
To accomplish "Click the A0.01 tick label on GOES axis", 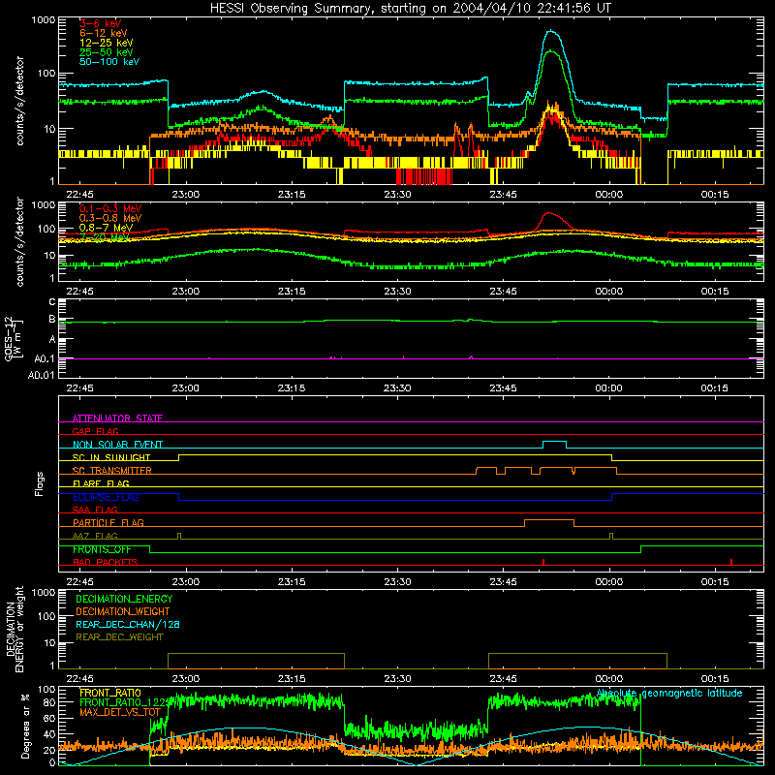I will click(x=41, y=375).
